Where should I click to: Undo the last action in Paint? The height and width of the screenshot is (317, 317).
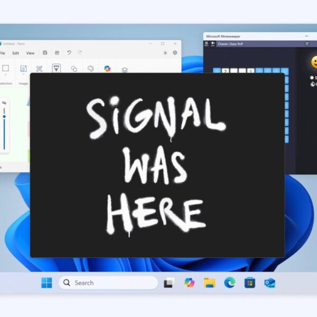[69, 52]
